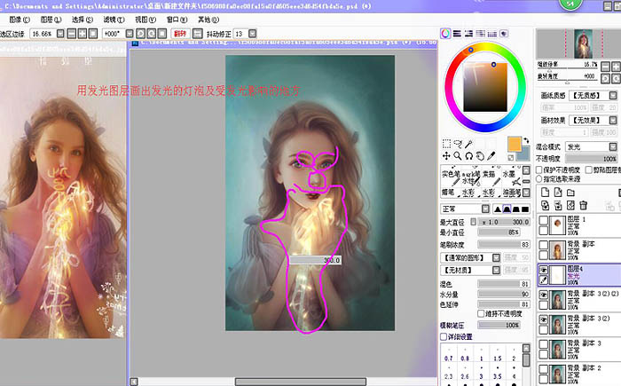This screenshot has height=386, width=621.
Task: Open the 窗口 (Window) menu
Action: point(177,20)
